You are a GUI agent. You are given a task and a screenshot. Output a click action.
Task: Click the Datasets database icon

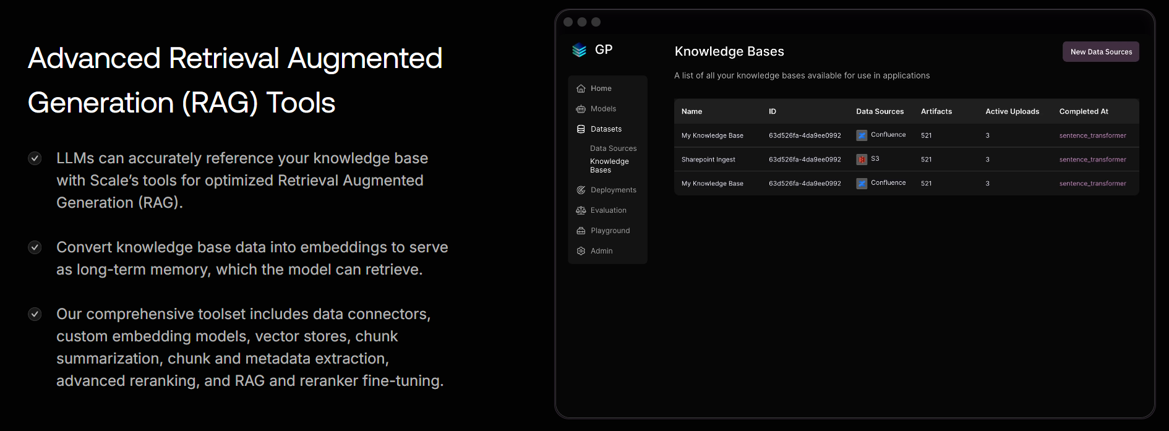click(581, 129)
